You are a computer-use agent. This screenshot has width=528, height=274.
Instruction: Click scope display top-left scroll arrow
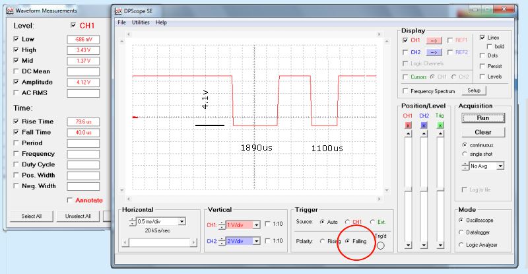pyautogui.click(x=128, y=34)
